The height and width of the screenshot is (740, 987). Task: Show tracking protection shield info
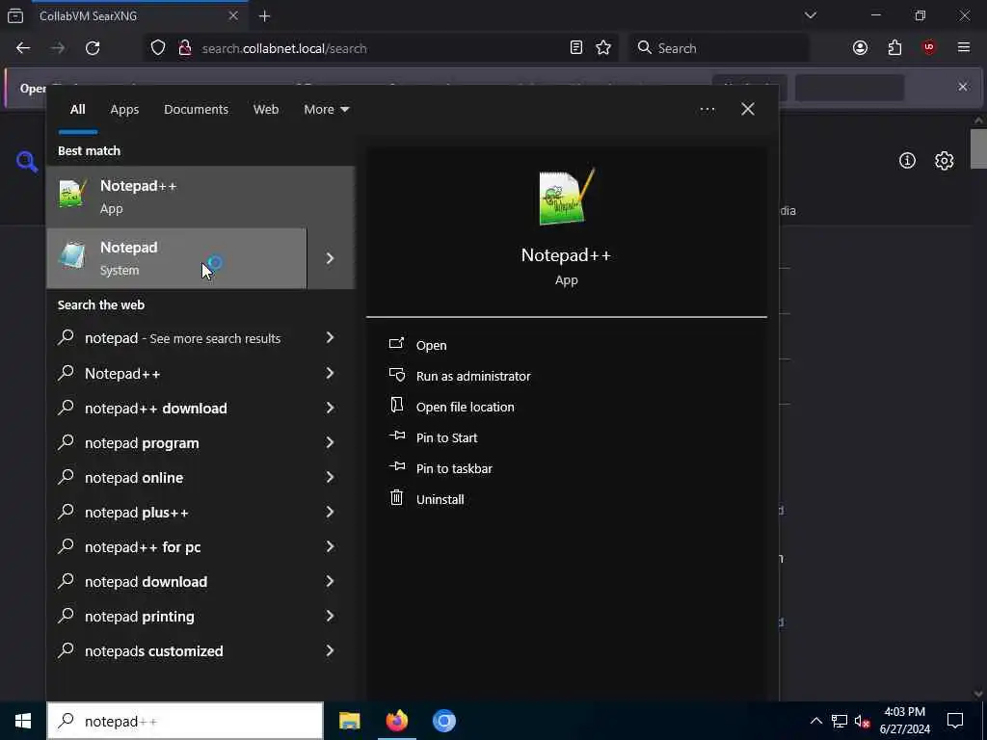pos(158,48)
